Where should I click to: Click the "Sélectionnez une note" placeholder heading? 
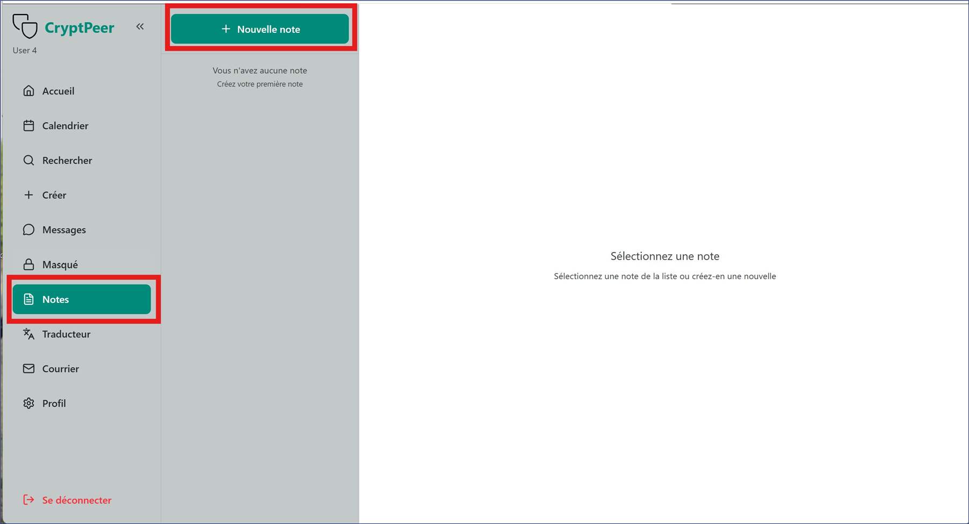pyautogui.click(x=664, y=256)
